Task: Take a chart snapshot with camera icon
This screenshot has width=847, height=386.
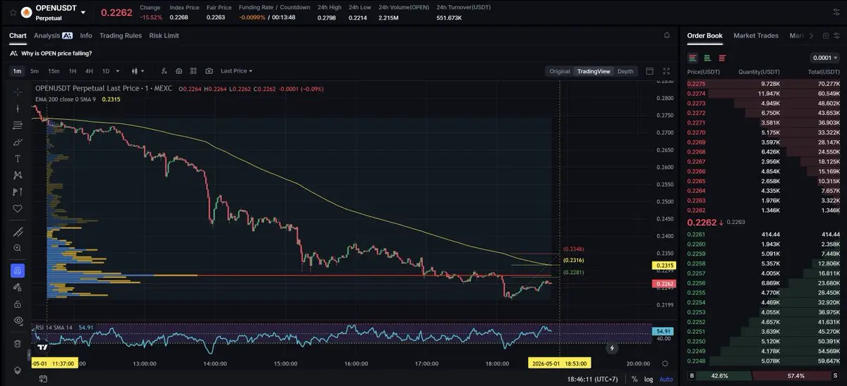Action: click(x=210, y=71)
